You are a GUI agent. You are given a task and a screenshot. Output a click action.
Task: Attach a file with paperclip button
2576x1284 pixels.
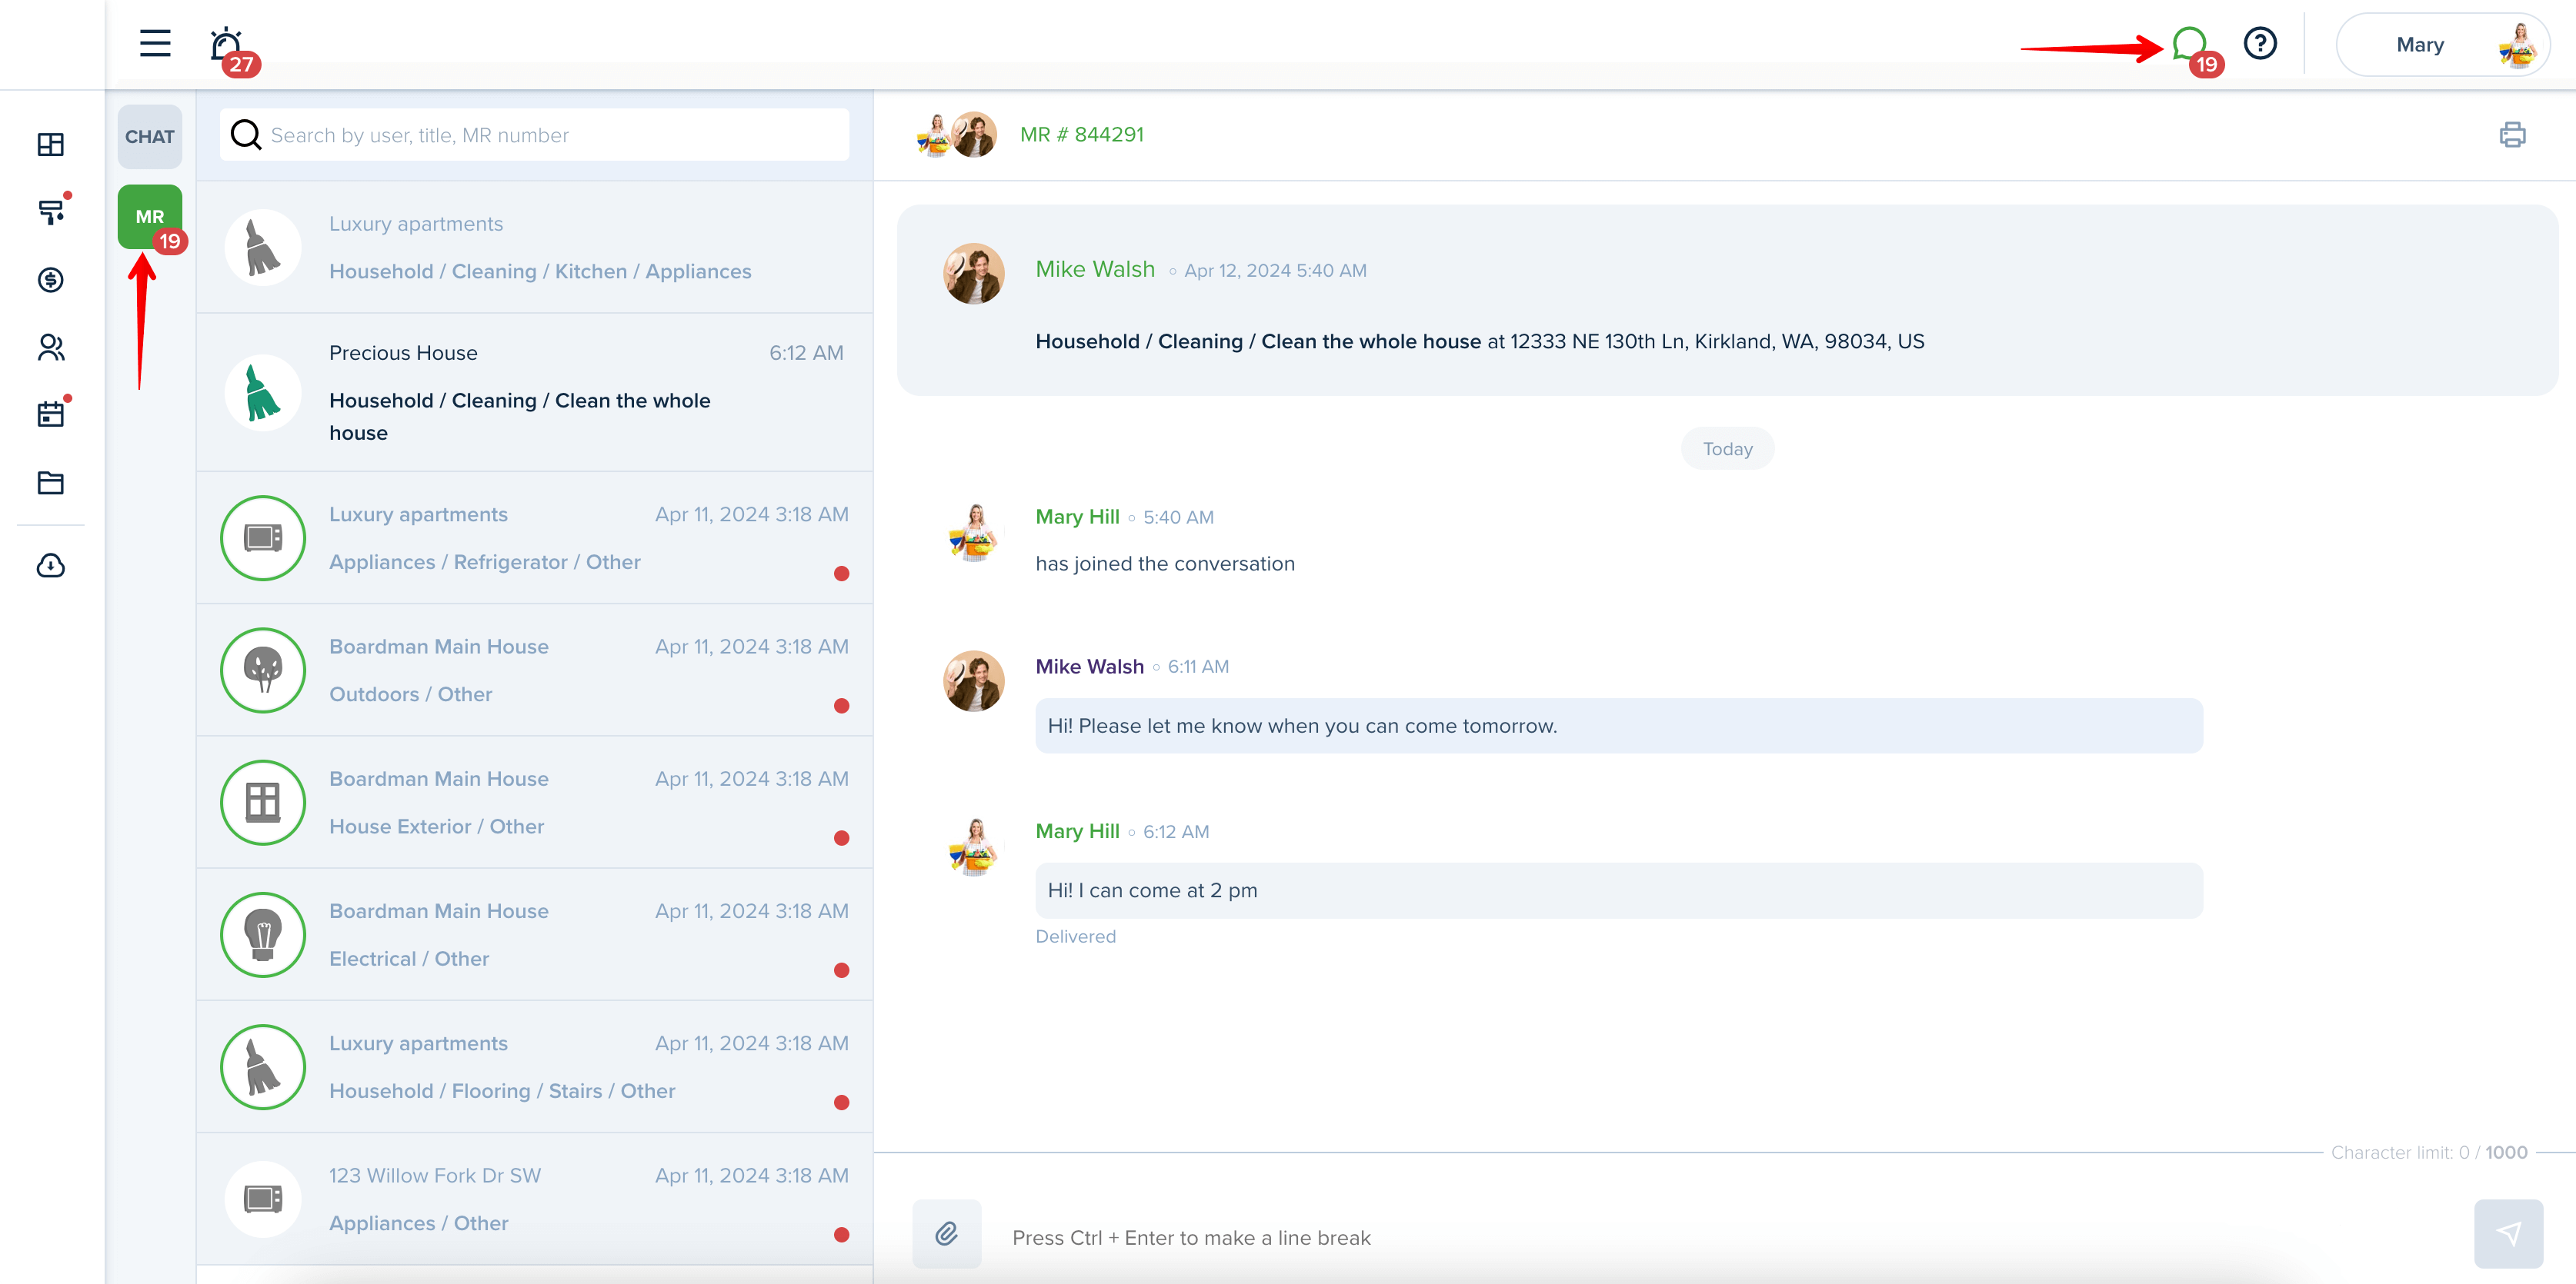click(x=947, y=1233)
